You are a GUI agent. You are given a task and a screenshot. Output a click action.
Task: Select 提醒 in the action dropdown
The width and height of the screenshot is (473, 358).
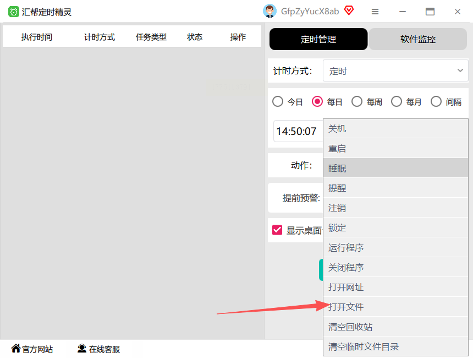tap(395, 188)
